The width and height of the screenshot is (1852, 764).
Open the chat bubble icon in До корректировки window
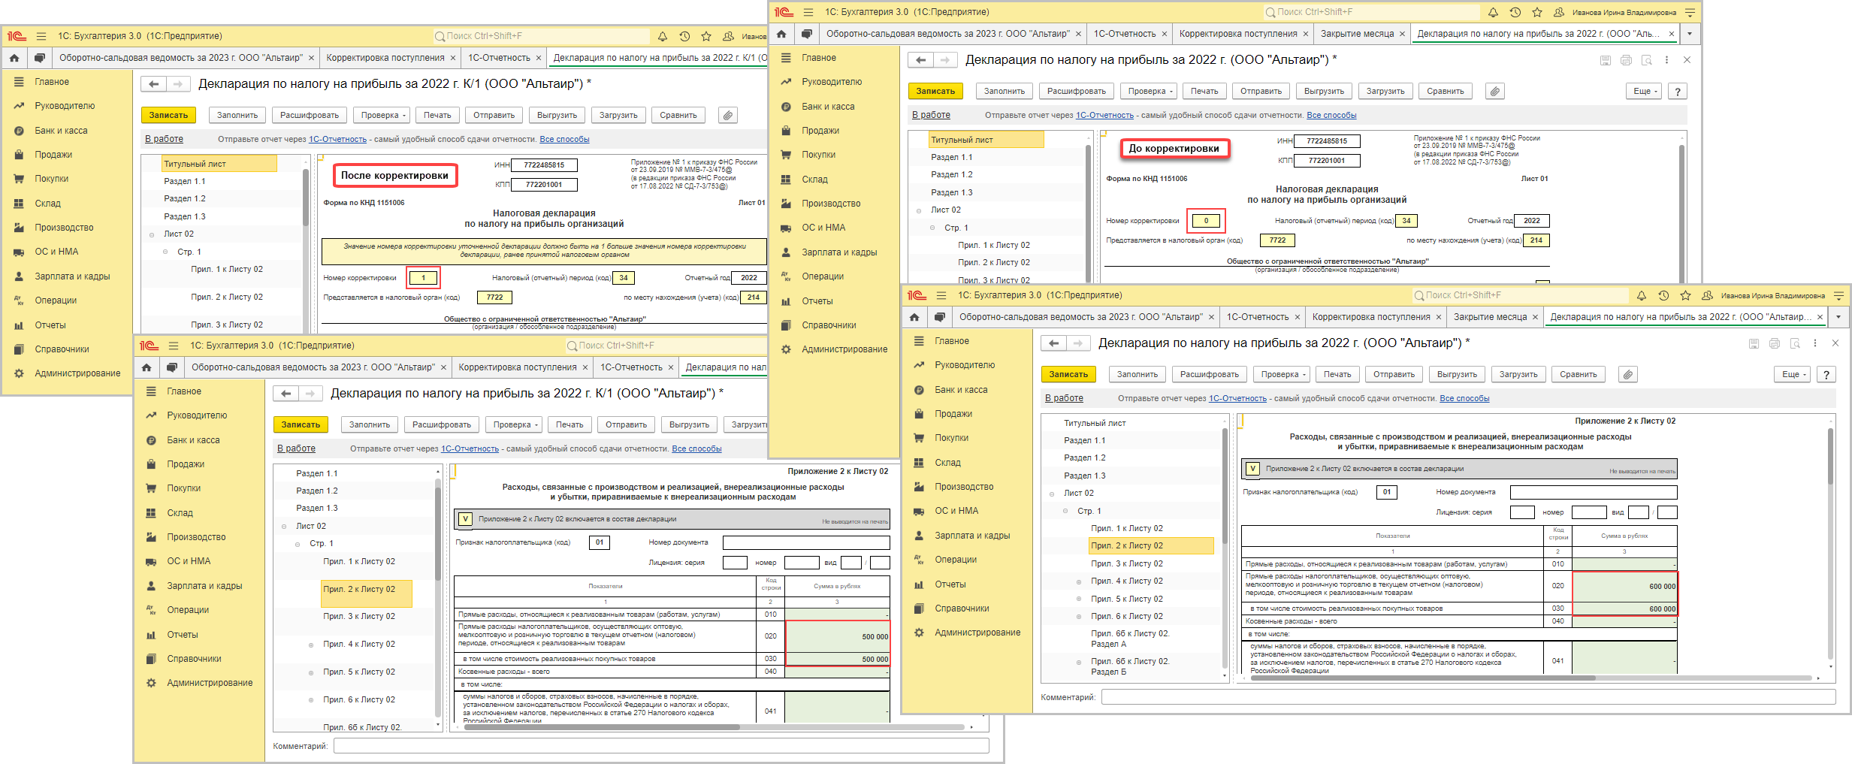tap(807, 34)
